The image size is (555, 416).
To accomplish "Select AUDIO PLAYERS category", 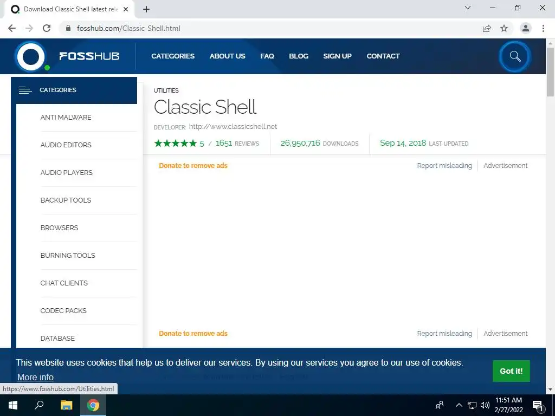I will [67, 173].
